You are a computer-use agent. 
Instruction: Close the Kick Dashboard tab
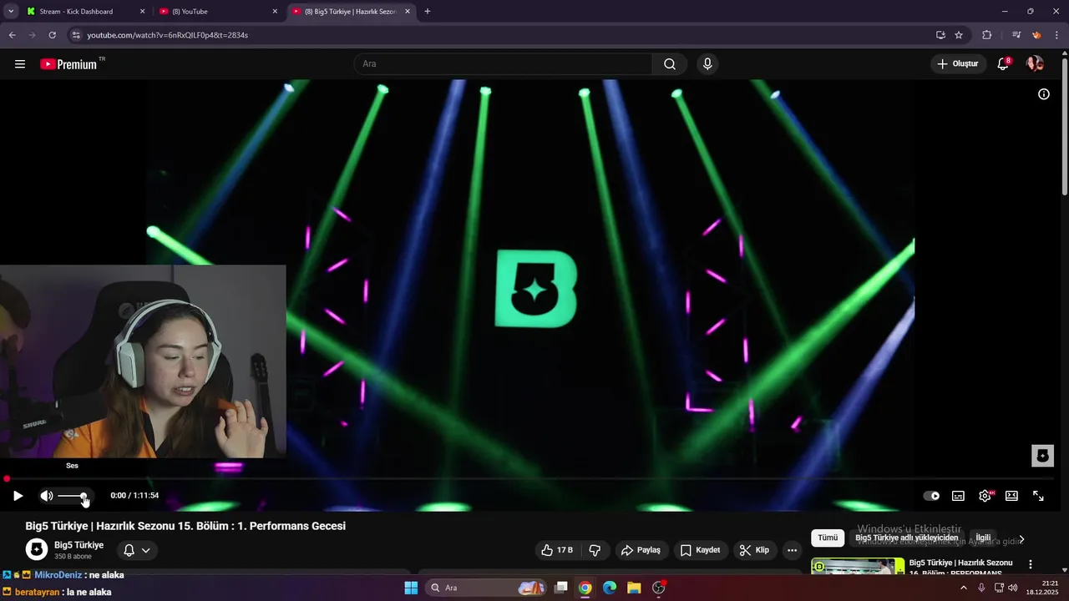point(142,12)
